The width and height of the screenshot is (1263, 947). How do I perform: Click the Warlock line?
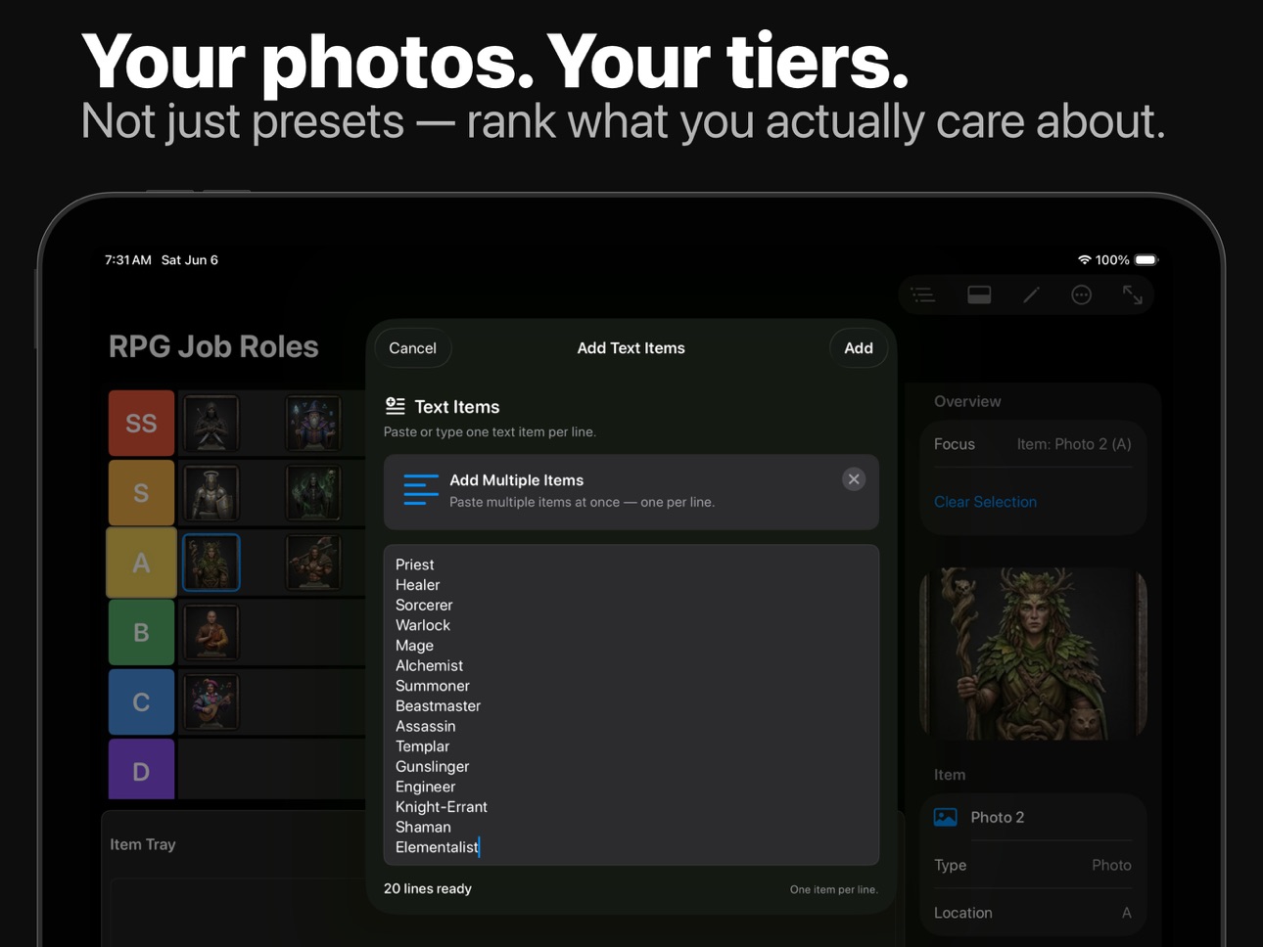pos(423,625)
